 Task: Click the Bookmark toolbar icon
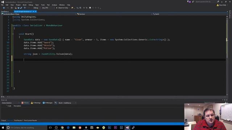90,8
